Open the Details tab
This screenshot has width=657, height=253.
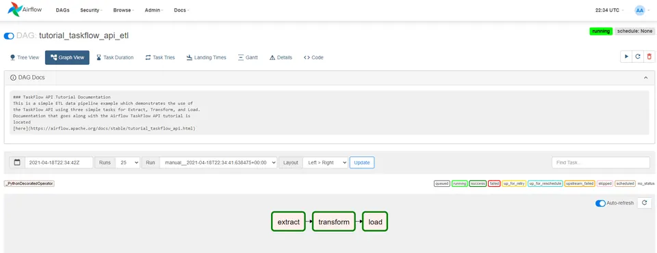(281, 57)
